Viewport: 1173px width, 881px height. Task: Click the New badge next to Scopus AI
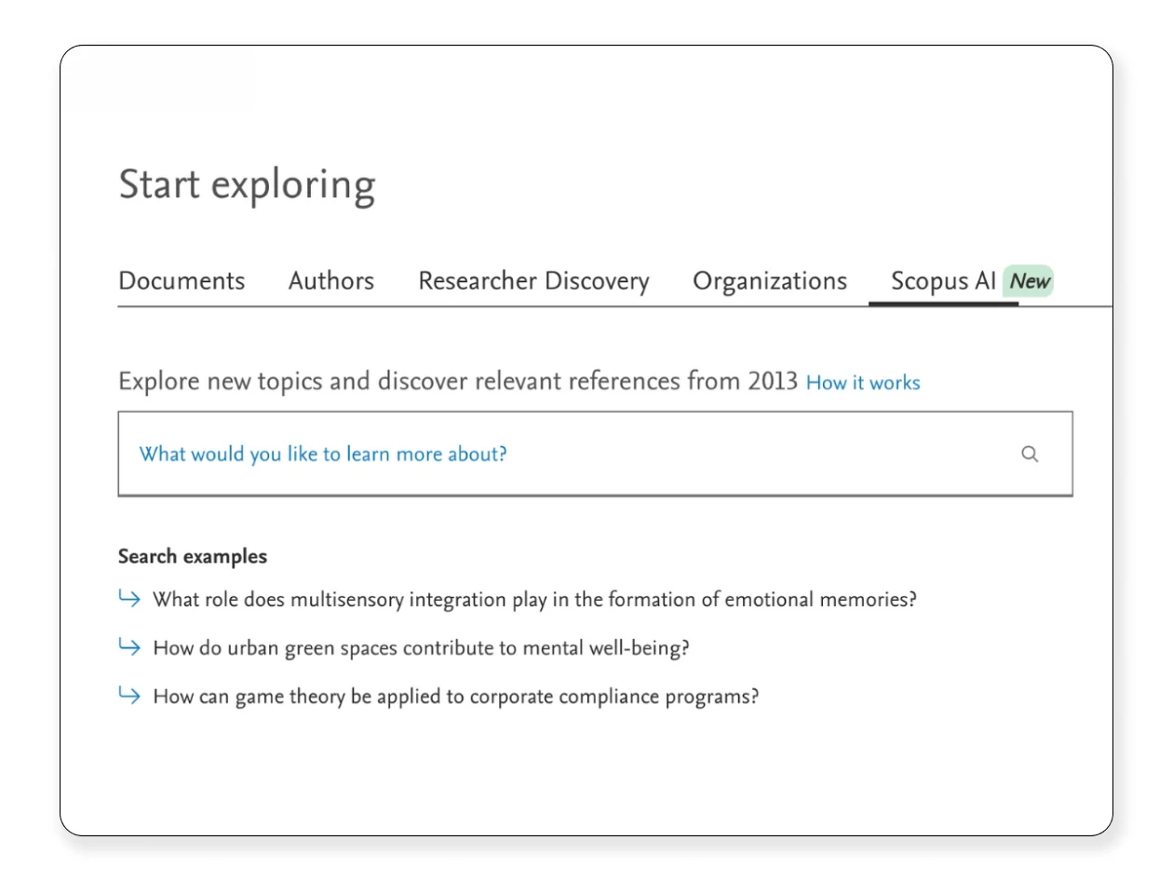point(1029,281)
